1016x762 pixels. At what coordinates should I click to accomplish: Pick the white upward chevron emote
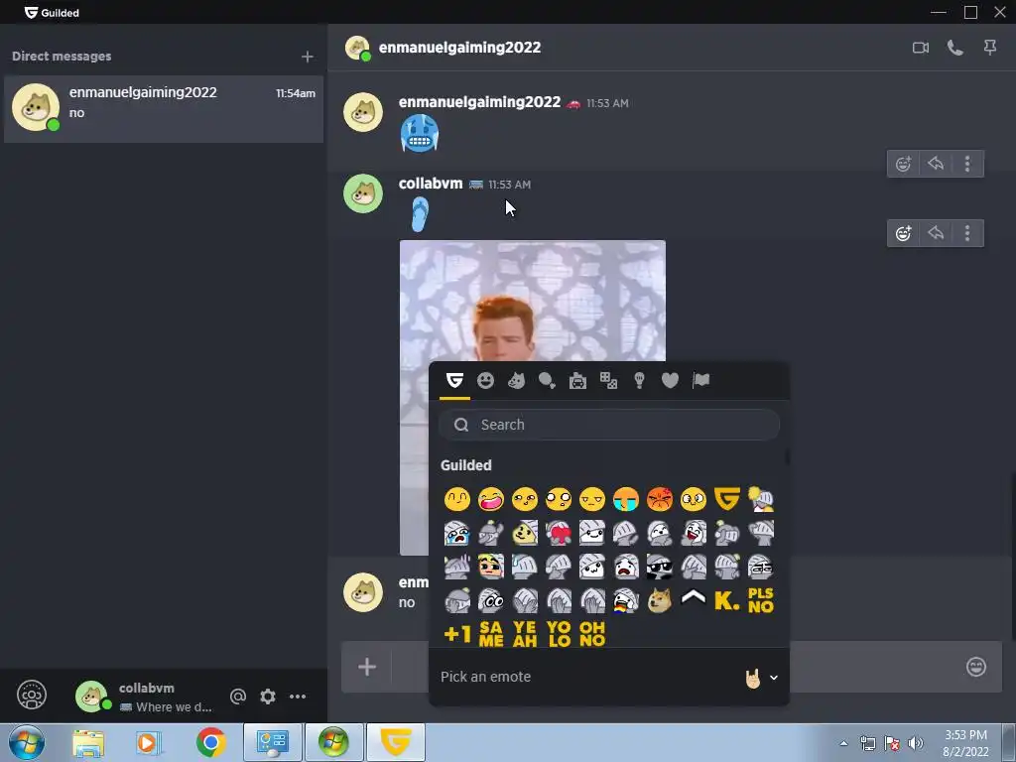(694, 598)
